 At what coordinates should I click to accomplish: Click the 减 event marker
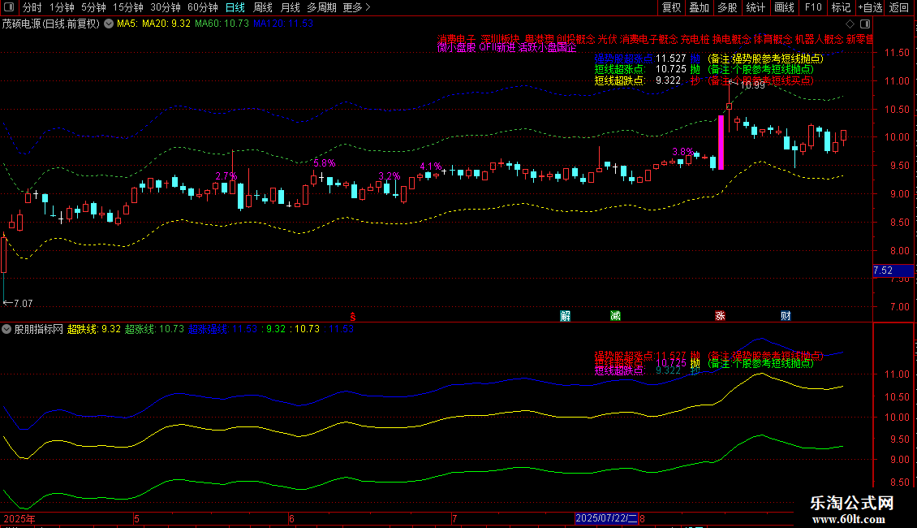click(x=615, y=316)
